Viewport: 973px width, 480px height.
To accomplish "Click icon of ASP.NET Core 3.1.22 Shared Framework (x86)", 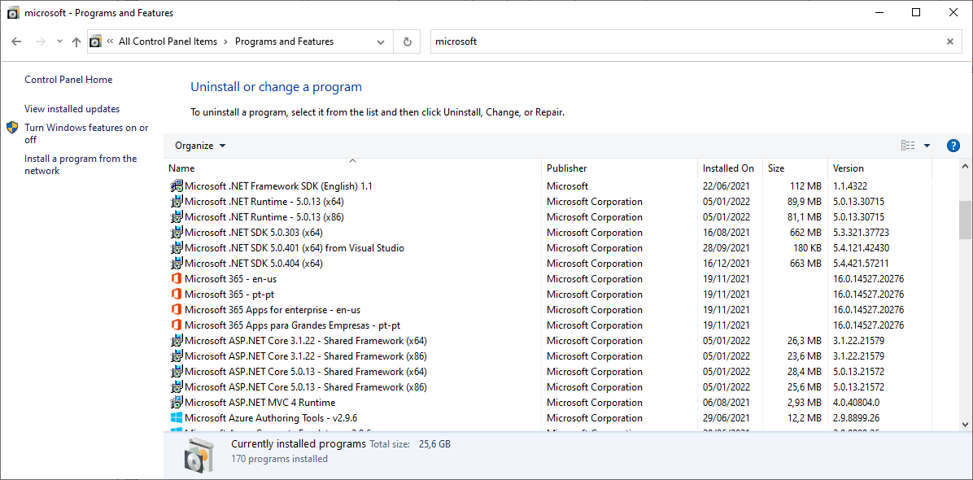I will tap(177, 356).
